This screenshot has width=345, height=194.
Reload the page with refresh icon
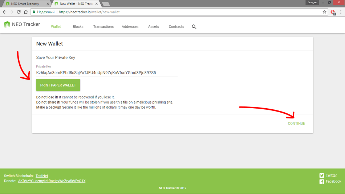(x=19, y=12)
